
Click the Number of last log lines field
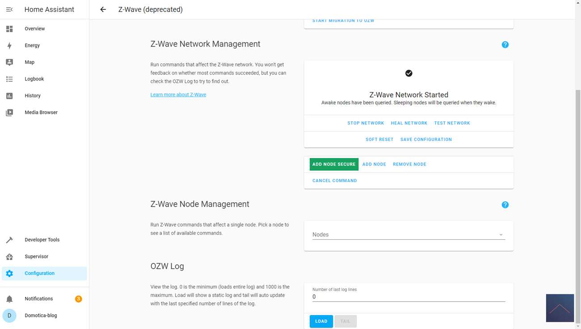coord(408,297)
